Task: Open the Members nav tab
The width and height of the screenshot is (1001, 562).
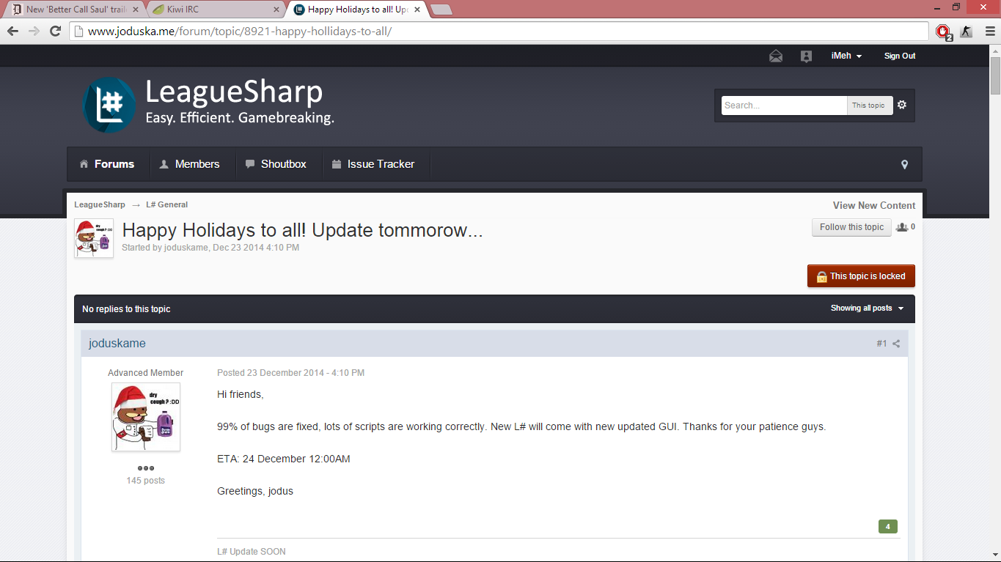Action: (x=190, y=164)
